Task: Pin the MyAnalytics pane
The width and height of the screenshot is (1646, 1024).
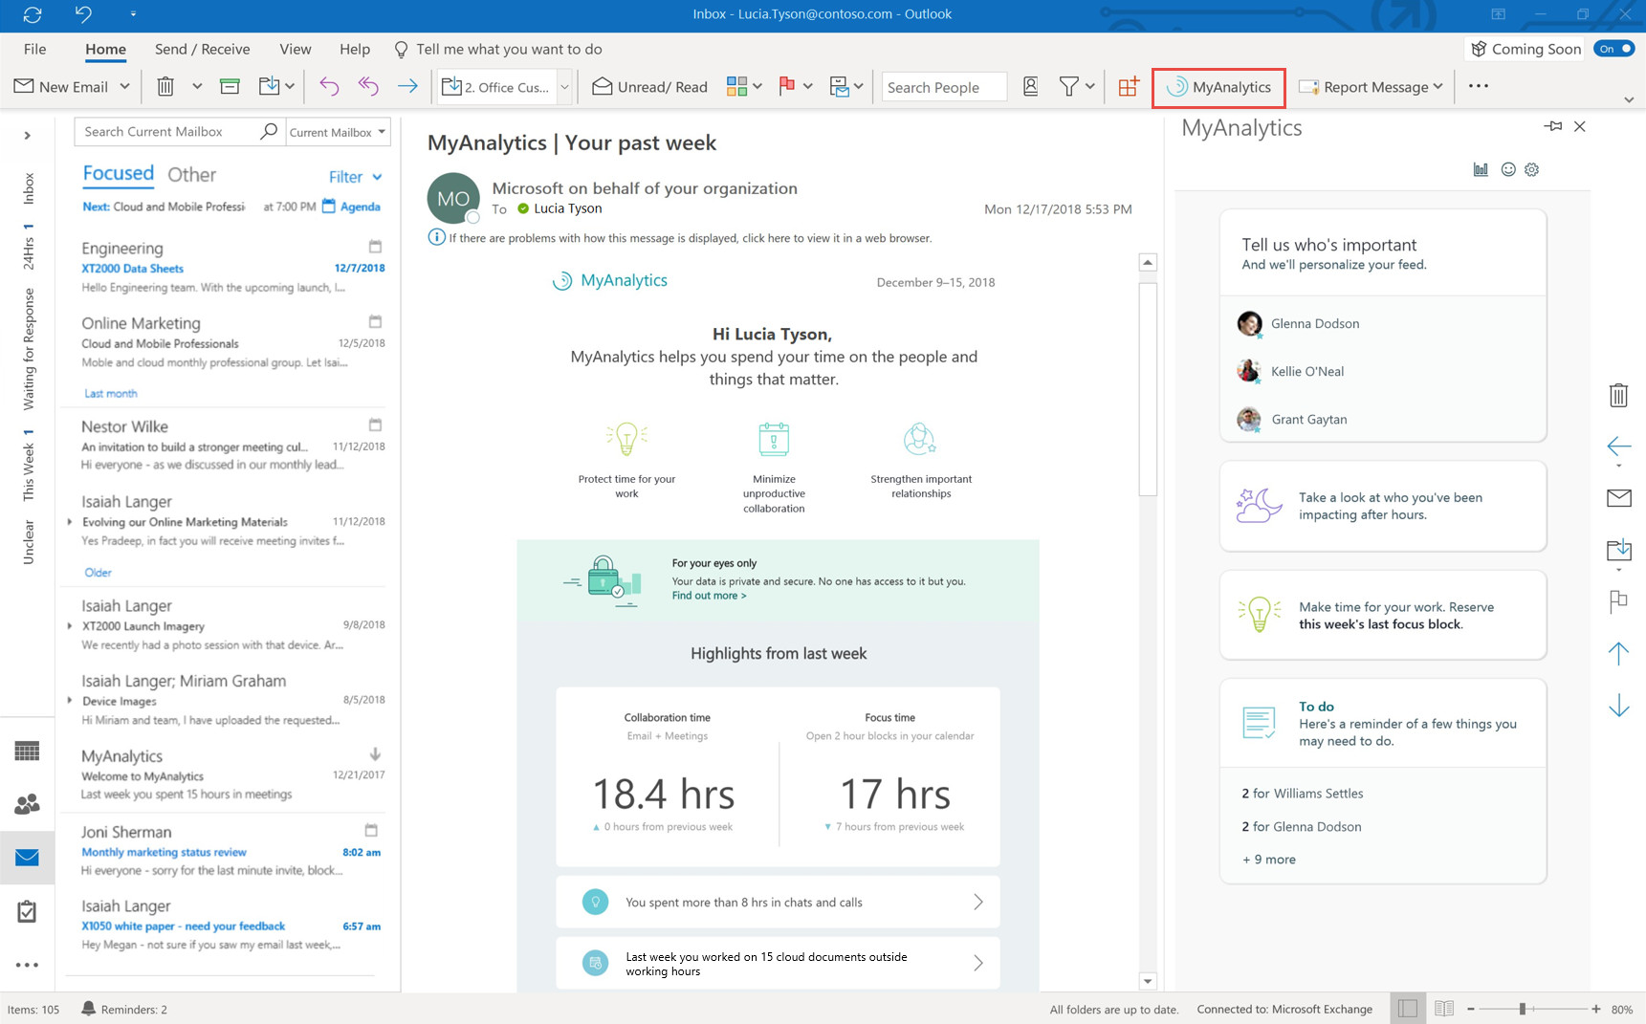Action: [1553, 126]
